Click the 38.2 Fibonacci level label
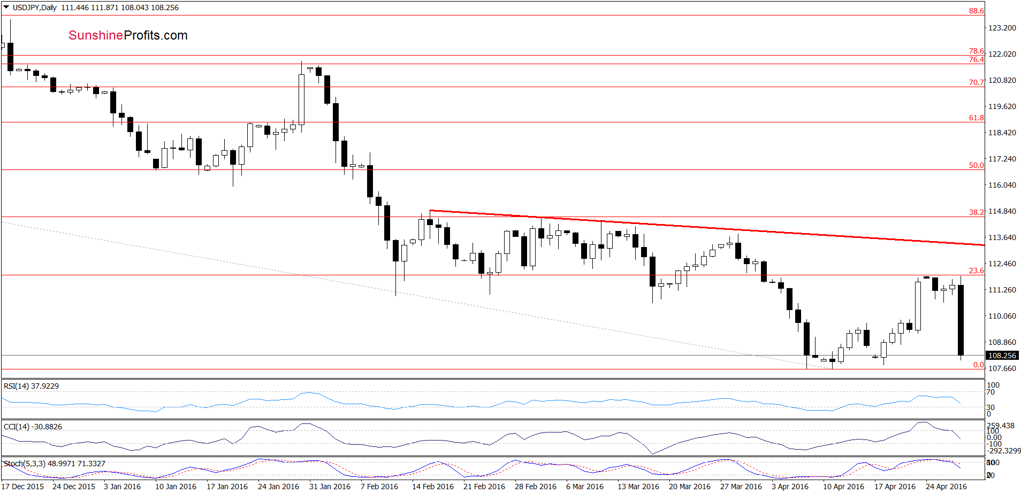The height and width of the screenshot is (494, 1021). [x=977, y=212]
